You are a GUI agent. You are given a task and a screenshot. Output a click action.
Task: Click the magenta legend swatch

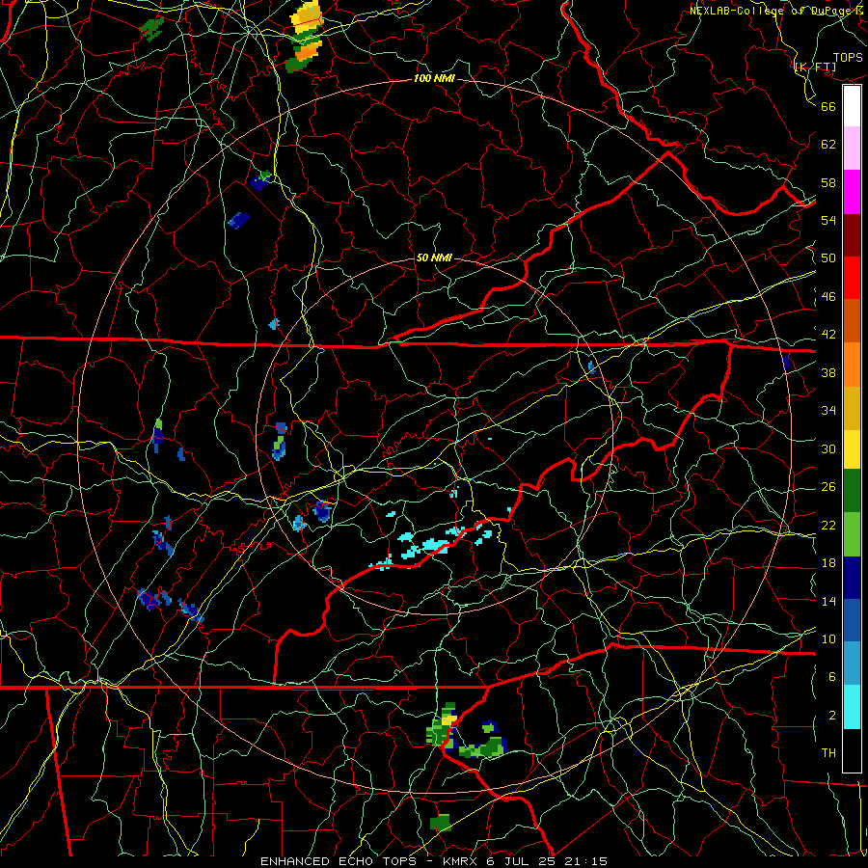pyautogui.click(x=852, y=192)
